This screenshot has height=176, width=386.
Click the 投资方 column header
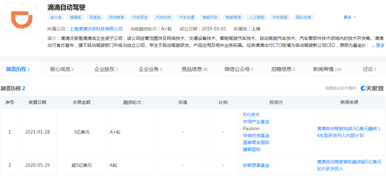coord(276,102)
